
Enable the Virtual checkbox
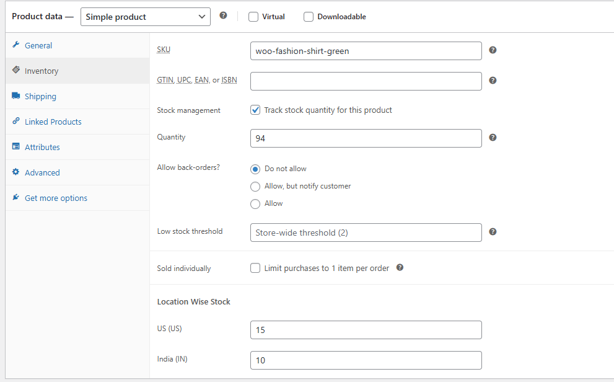253,17
